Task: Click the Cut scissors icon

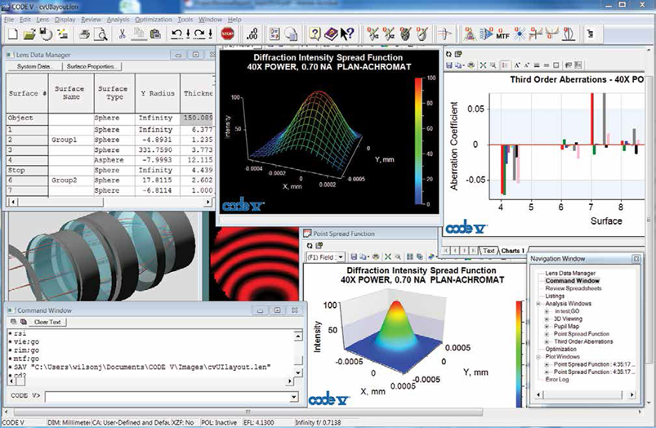Action: point(122,33)
